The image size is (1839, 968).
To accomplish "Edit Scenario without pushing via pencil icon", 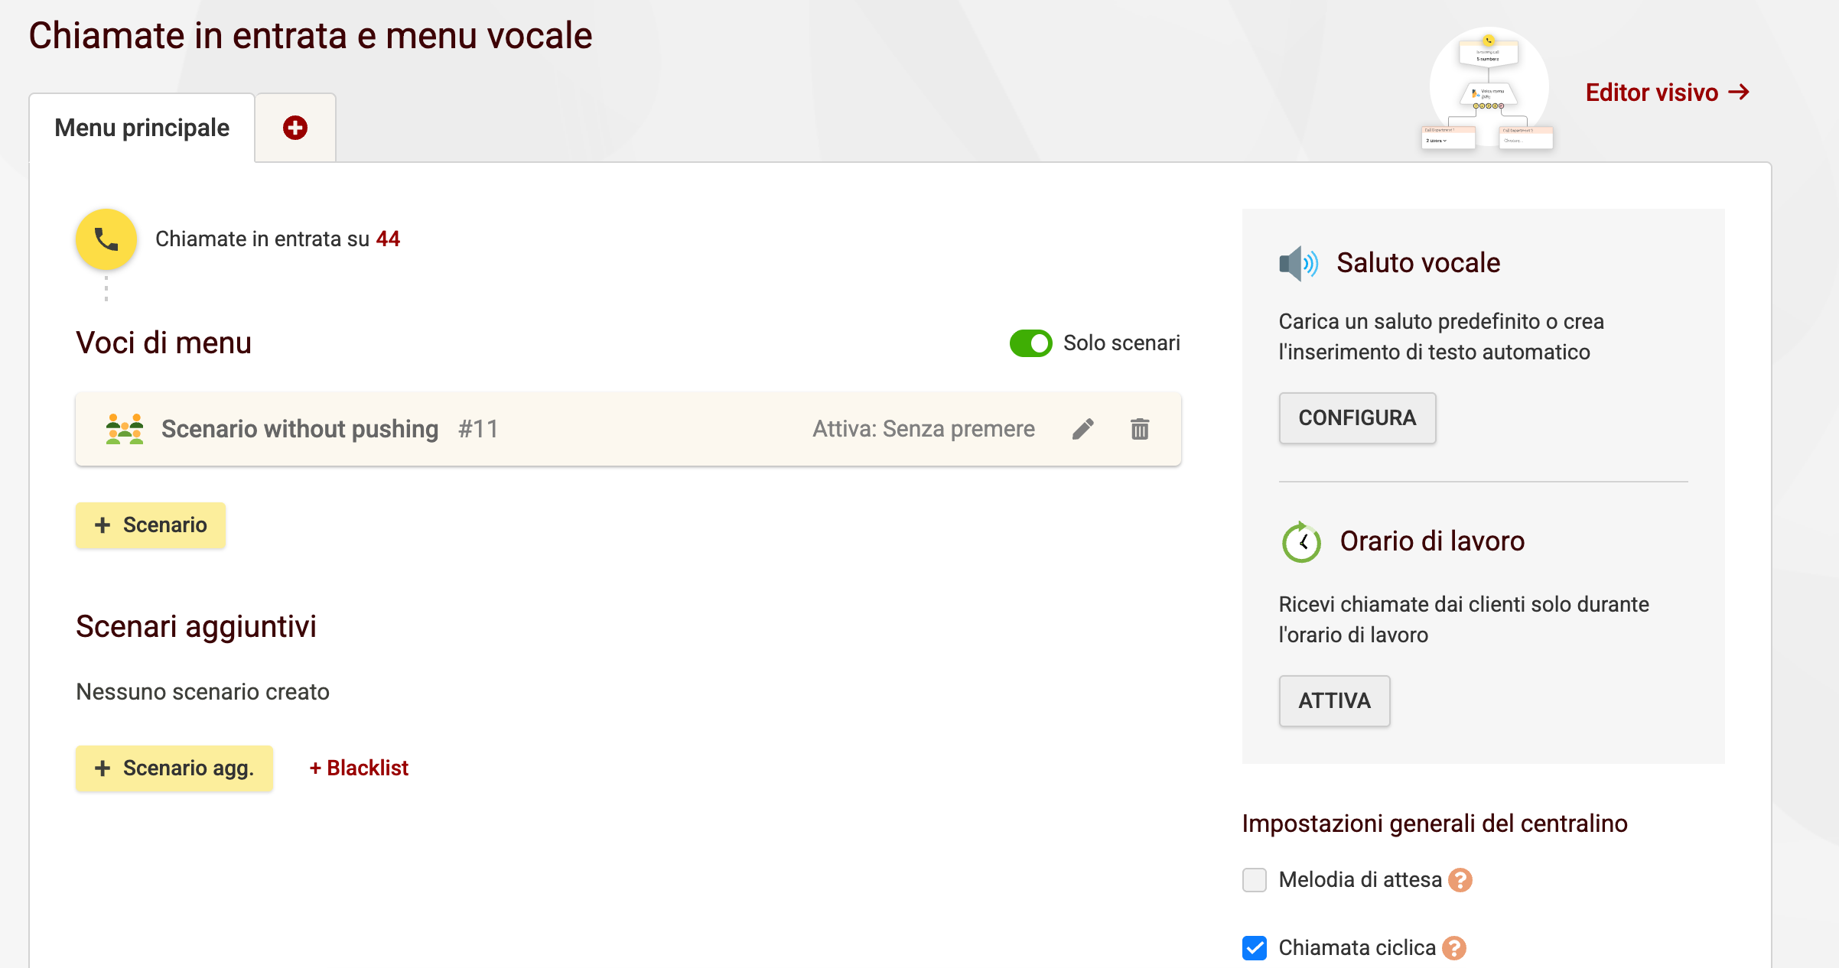I will [x=1083, y=429].
